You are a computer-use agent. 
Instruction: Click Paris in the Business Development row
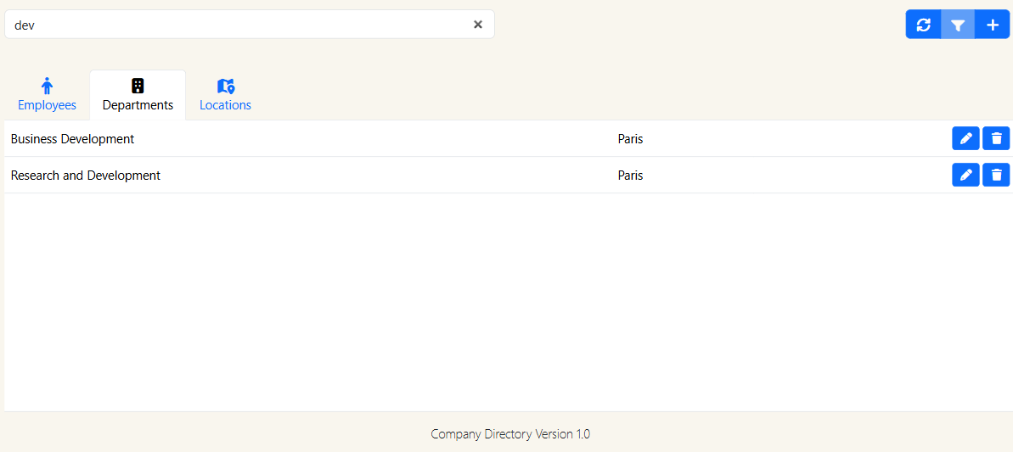pos(630,139)
